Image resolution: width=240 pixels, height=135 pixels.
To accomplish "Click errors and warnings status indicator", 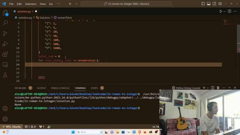I will pos(30,127).
